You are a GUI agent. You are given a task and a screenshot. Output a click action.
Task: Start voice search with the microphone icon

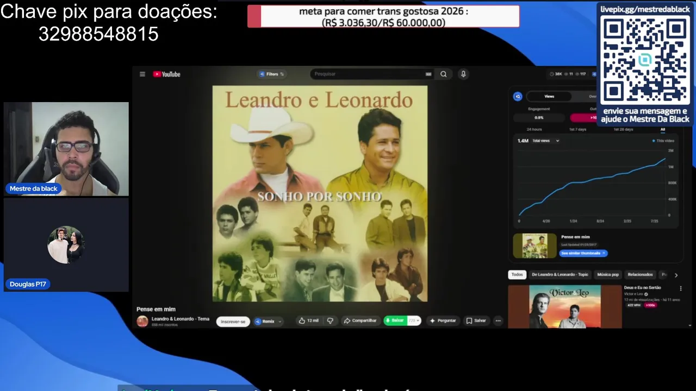pos(463,74)
